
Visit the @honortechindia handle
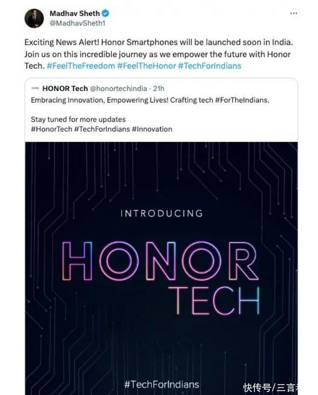(118, 88)
